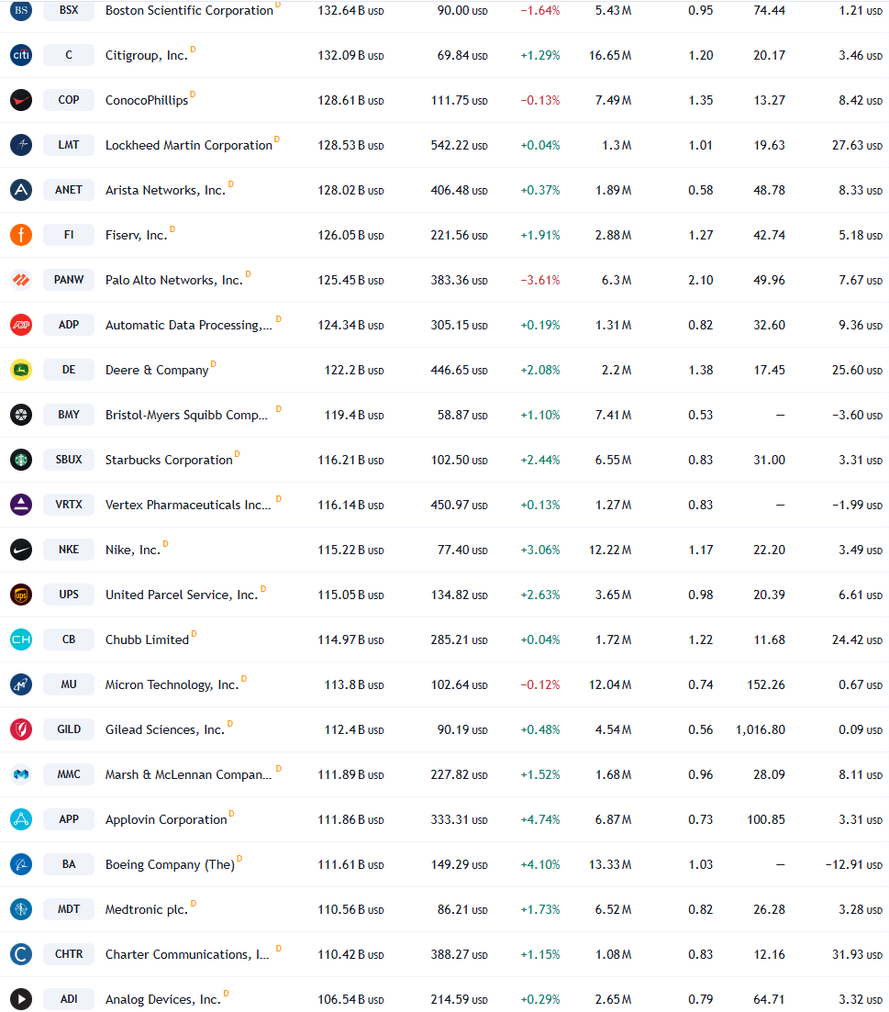The image size is (889, 1012).
Task: Select Palo Alto change −3.61%
Action: point(540,280)
